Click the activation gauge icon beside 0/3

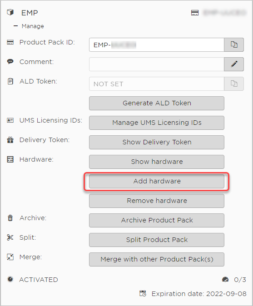tap(225, 280)
